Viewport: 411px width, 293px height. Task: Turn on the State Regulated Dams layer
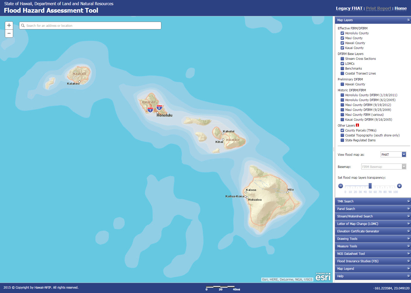(342, 140)
